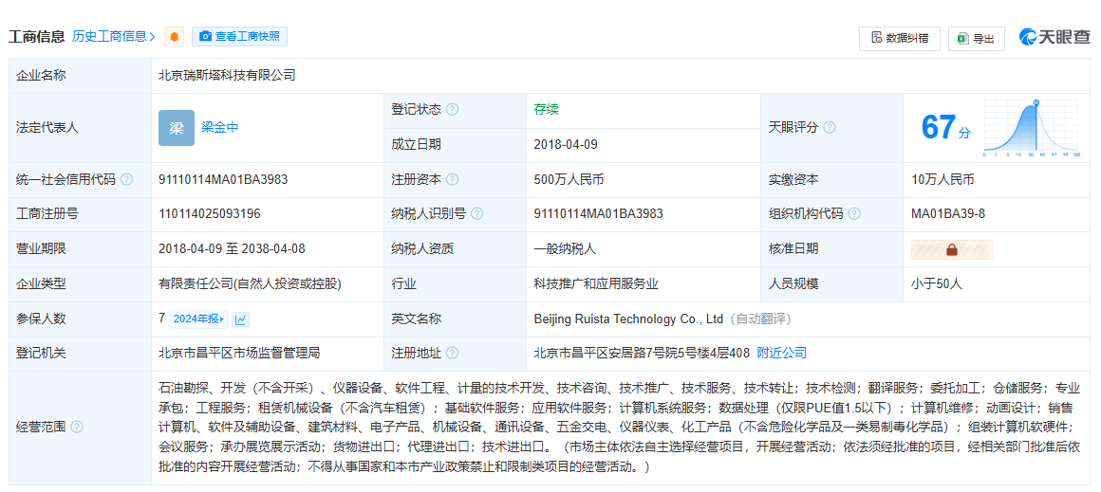This screenshot has height=492, width=1101.
Task: Click the orange bell alert icon
Action: pyautogui.click(x=174, y=36)
